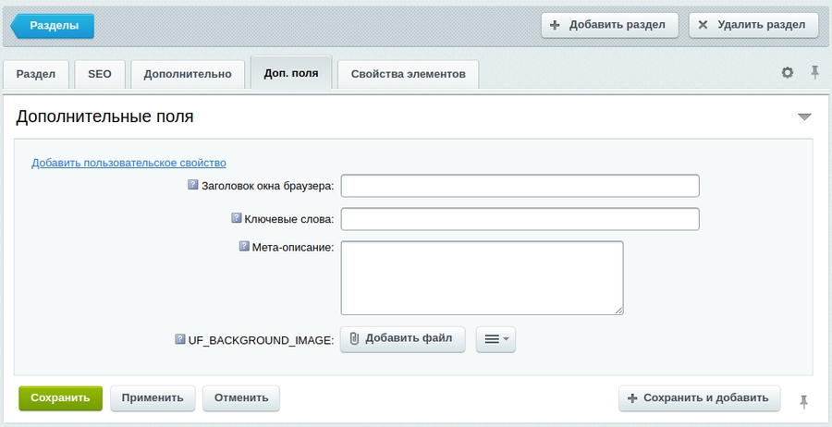Focus the Заголовок окна браузера input field
Viewport: 832px width, 427px height.
click(520, 186)
